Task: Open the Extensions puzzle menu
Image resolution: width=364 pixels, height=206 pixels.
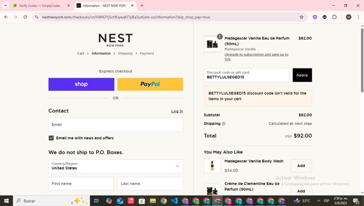Action: click(x=334, y=17)
